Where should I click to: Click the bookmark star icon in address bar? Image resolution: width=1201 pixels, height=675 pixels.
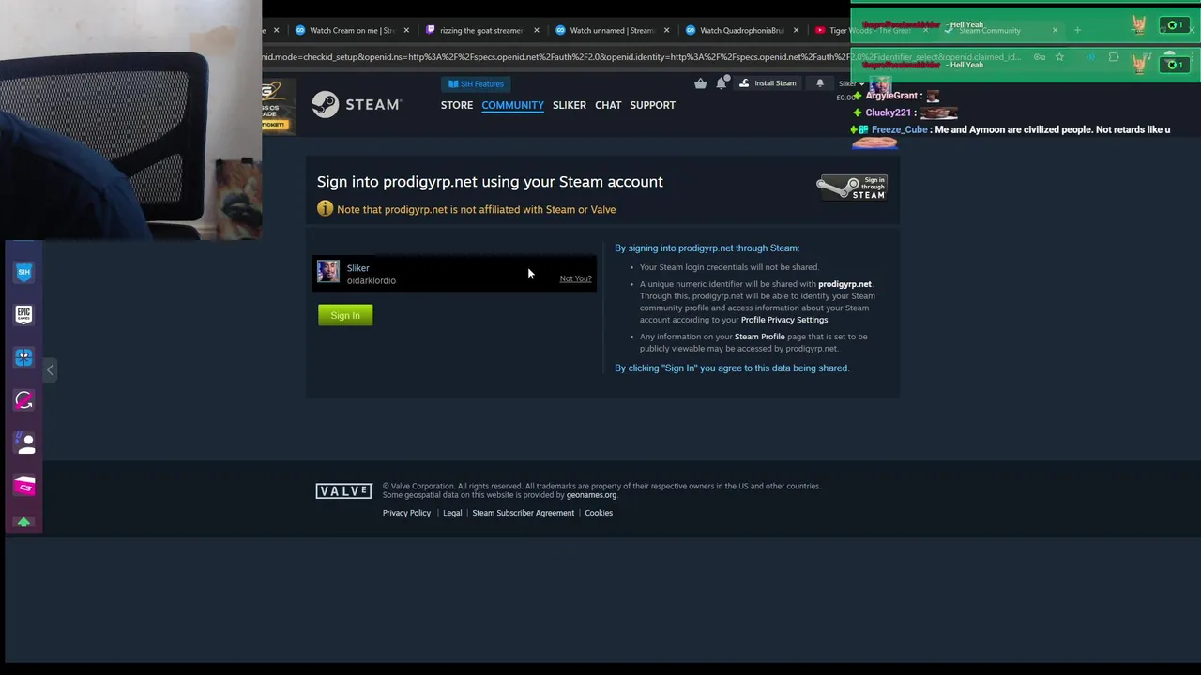click(1059, 57)
